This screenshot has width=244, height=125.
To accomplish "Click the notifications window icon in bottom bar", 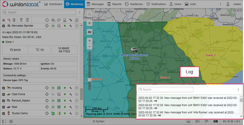I will (188, 121).
